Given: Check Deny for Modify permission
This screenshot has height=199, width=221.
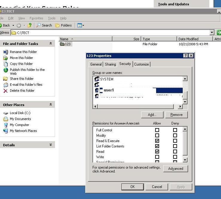Looking at the screenshot, I should coord(175,136).
